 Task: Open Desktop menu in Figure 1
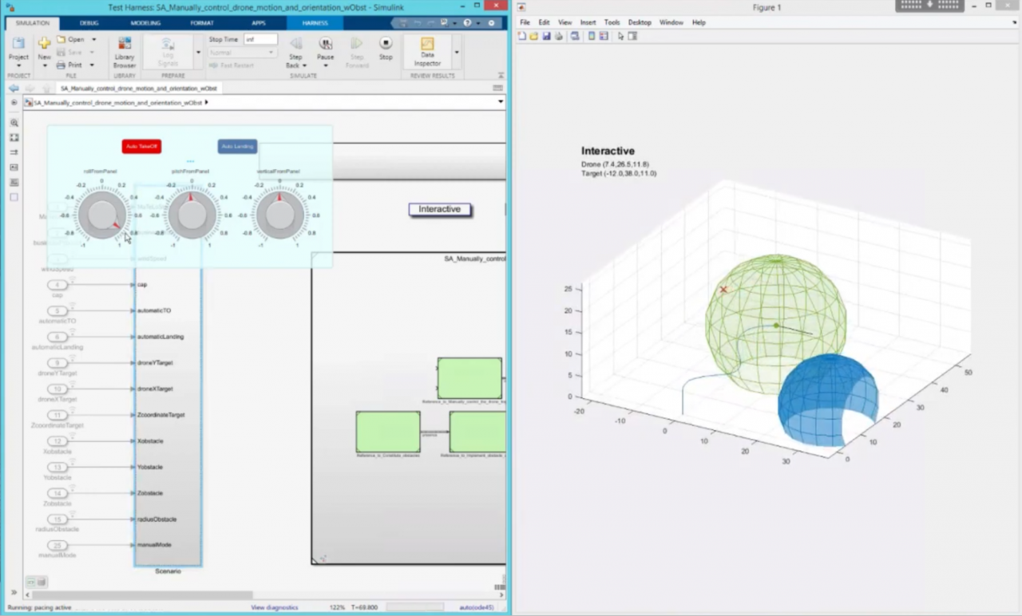tap(640, 22)
